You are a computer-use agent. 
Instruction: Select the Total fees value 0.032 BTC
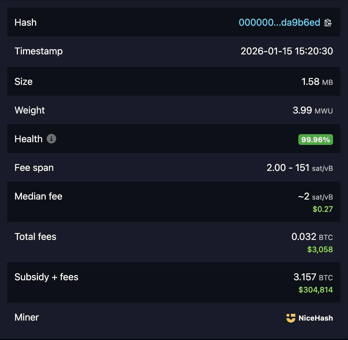pyautogui.click(x=312, y=236)
